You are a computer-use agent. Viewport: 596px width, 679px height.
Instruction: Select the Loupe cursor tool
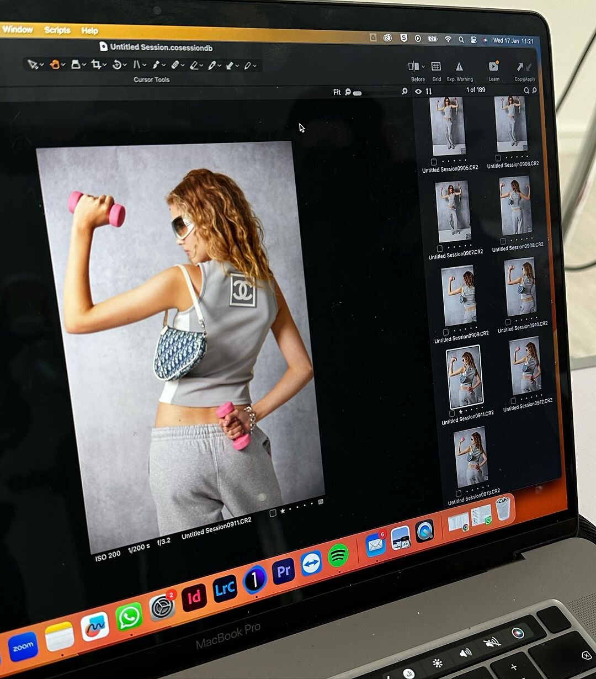coord(76,65)
